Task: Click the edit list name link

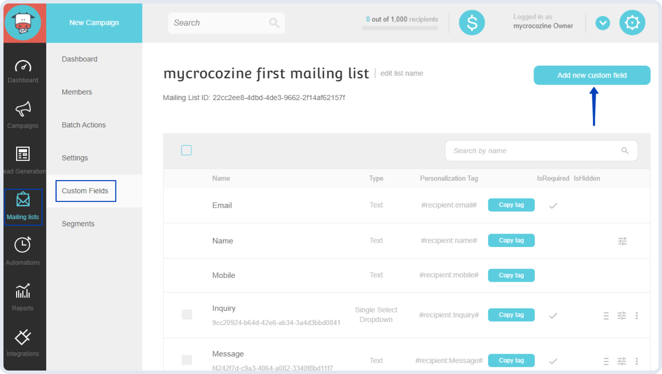Action: pos(402,73)
